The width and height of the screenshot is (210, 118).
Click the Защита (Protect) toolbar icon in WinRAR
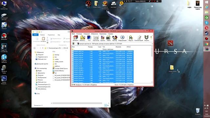click(x=147, y=38)
